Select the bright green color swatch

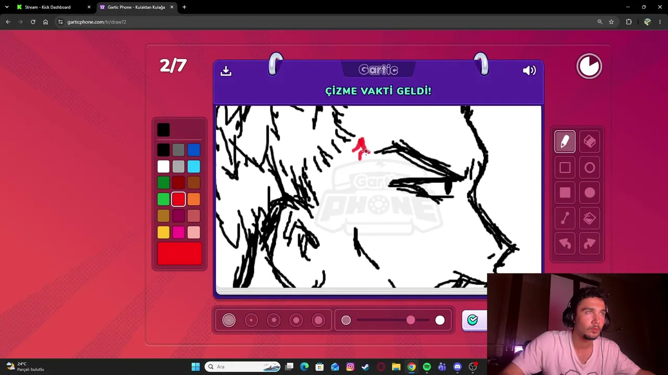click(163, 199)
